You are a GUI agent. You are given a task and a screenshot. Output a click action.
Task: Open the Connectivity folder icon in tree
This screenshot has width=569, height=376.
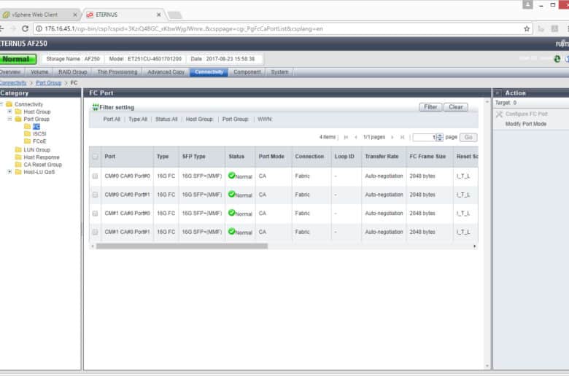pyautogui.click(x=9, y=104)
